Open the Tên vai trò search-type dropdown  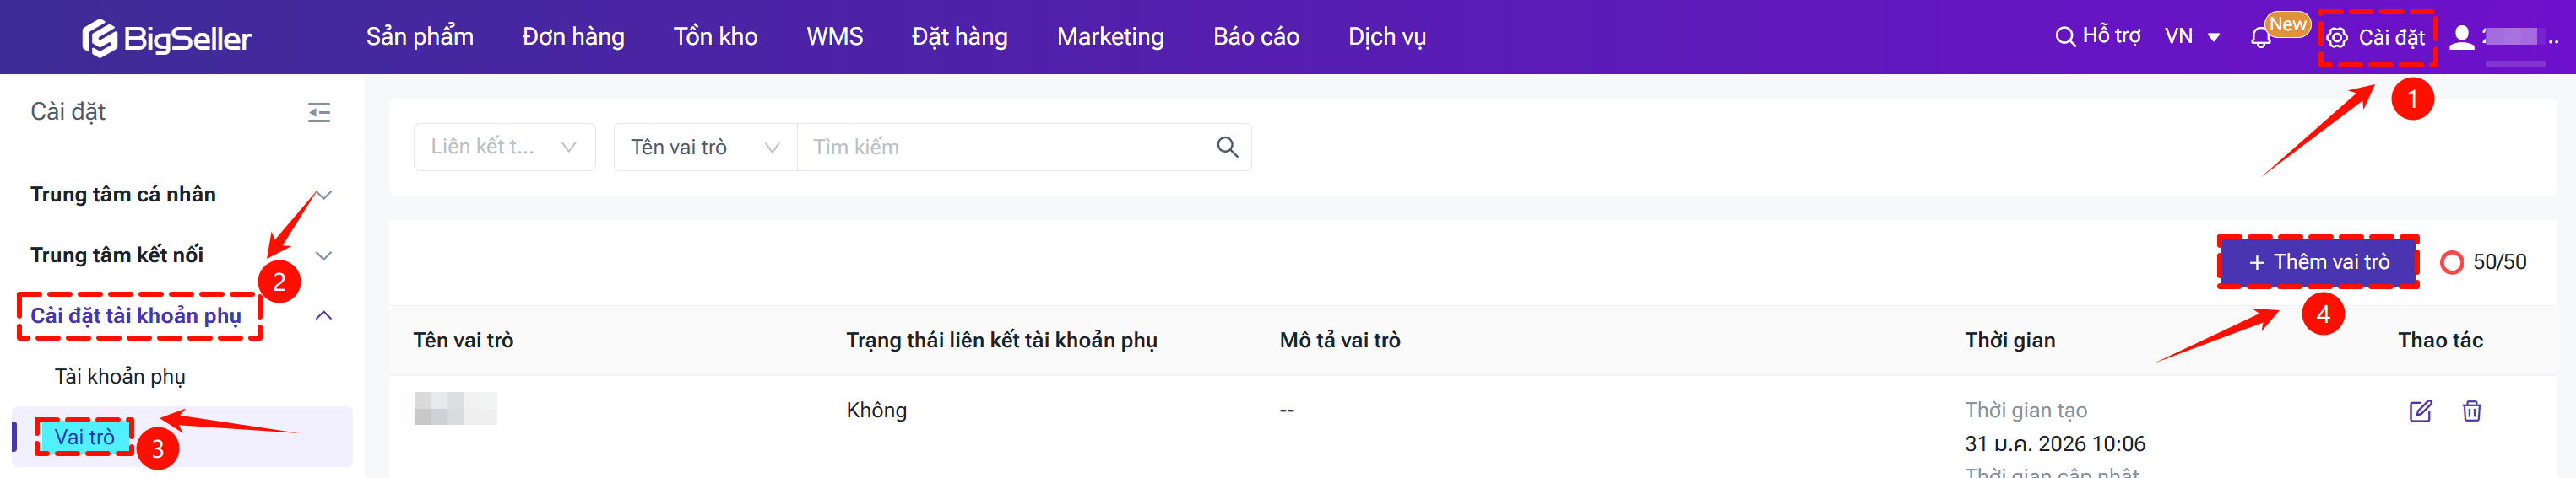(704, 148)
